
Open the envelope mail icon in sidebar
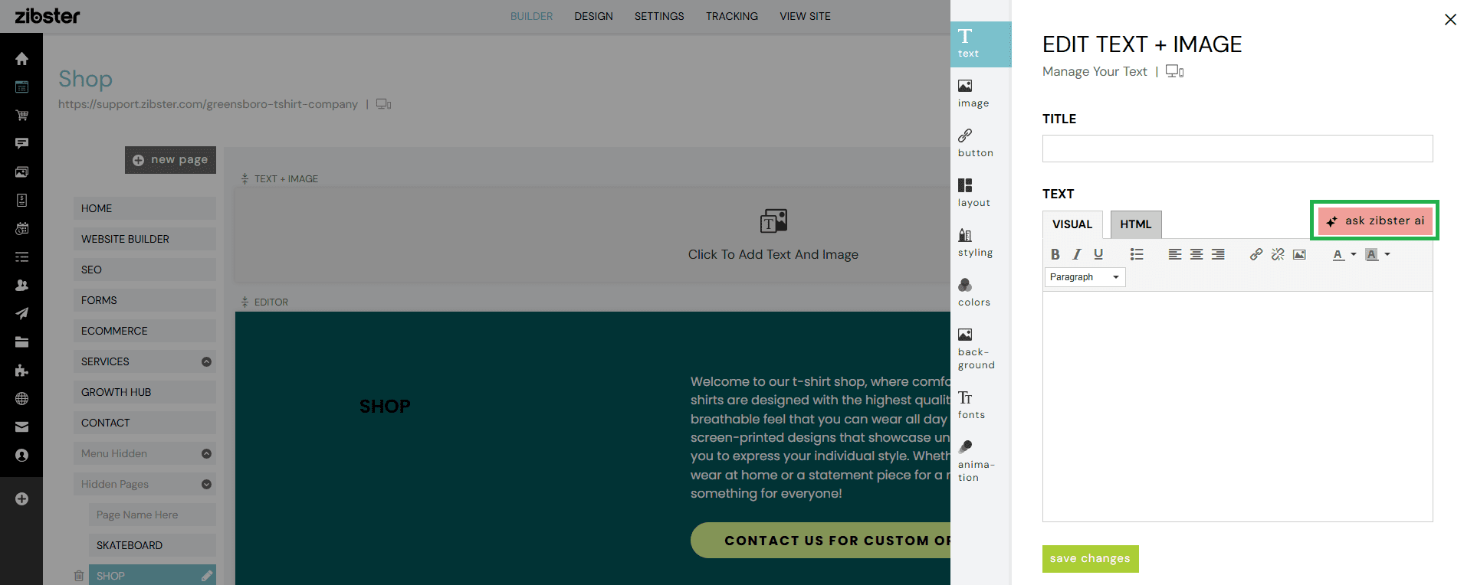pos(21,427)
